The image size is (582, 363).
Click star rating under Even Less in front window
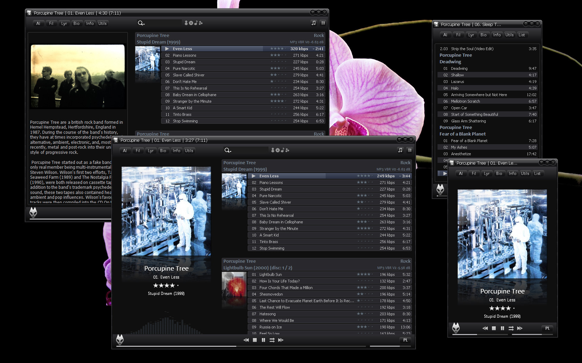coord(166,286)
